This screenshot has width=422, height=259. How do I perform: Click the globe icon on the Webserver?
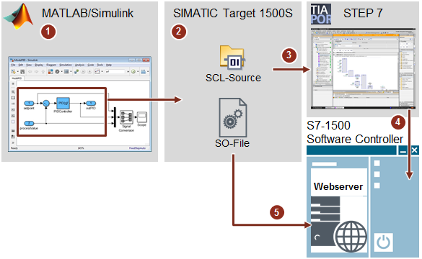[x=351, y=236]
